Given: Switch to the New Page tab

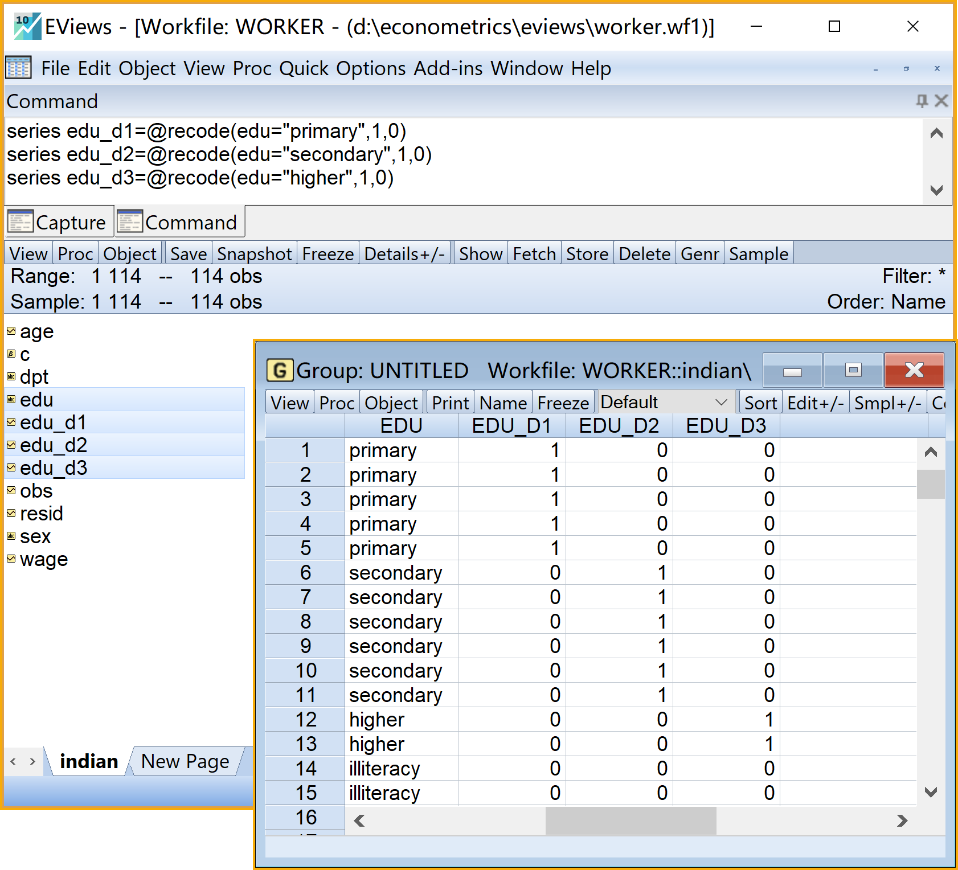Looking at the screenshot, I should point(185,761).
